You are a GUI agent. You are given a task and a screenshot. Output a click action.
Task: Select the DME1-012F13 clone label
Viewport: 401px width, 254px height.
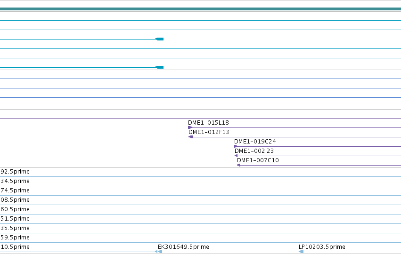click(x=209, y=132)
